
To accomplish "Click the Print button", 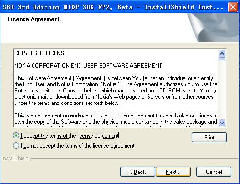I will coord(209,138).
